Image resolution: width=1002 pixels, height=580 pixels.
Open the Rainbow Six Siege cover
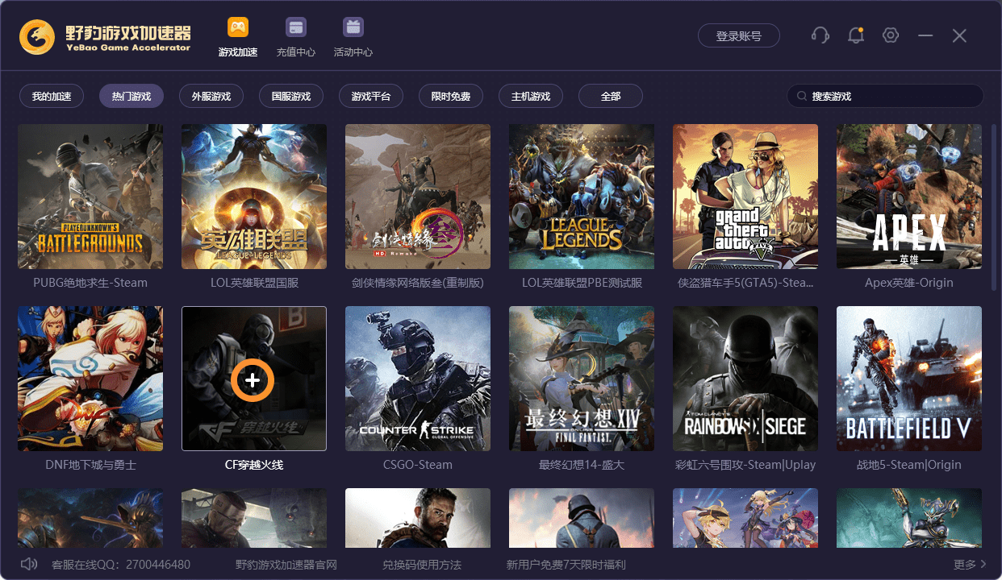(x=745, y=379)
